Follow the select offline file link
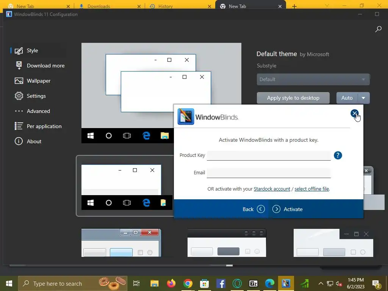 [x=312, y=189]
